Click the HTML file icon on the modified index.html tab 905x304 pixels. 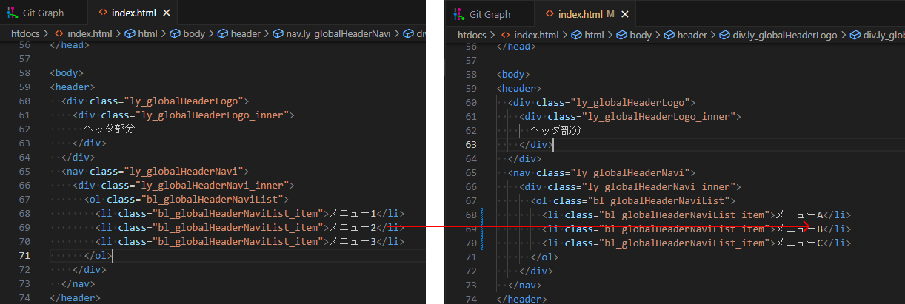[x=548, y=14]
